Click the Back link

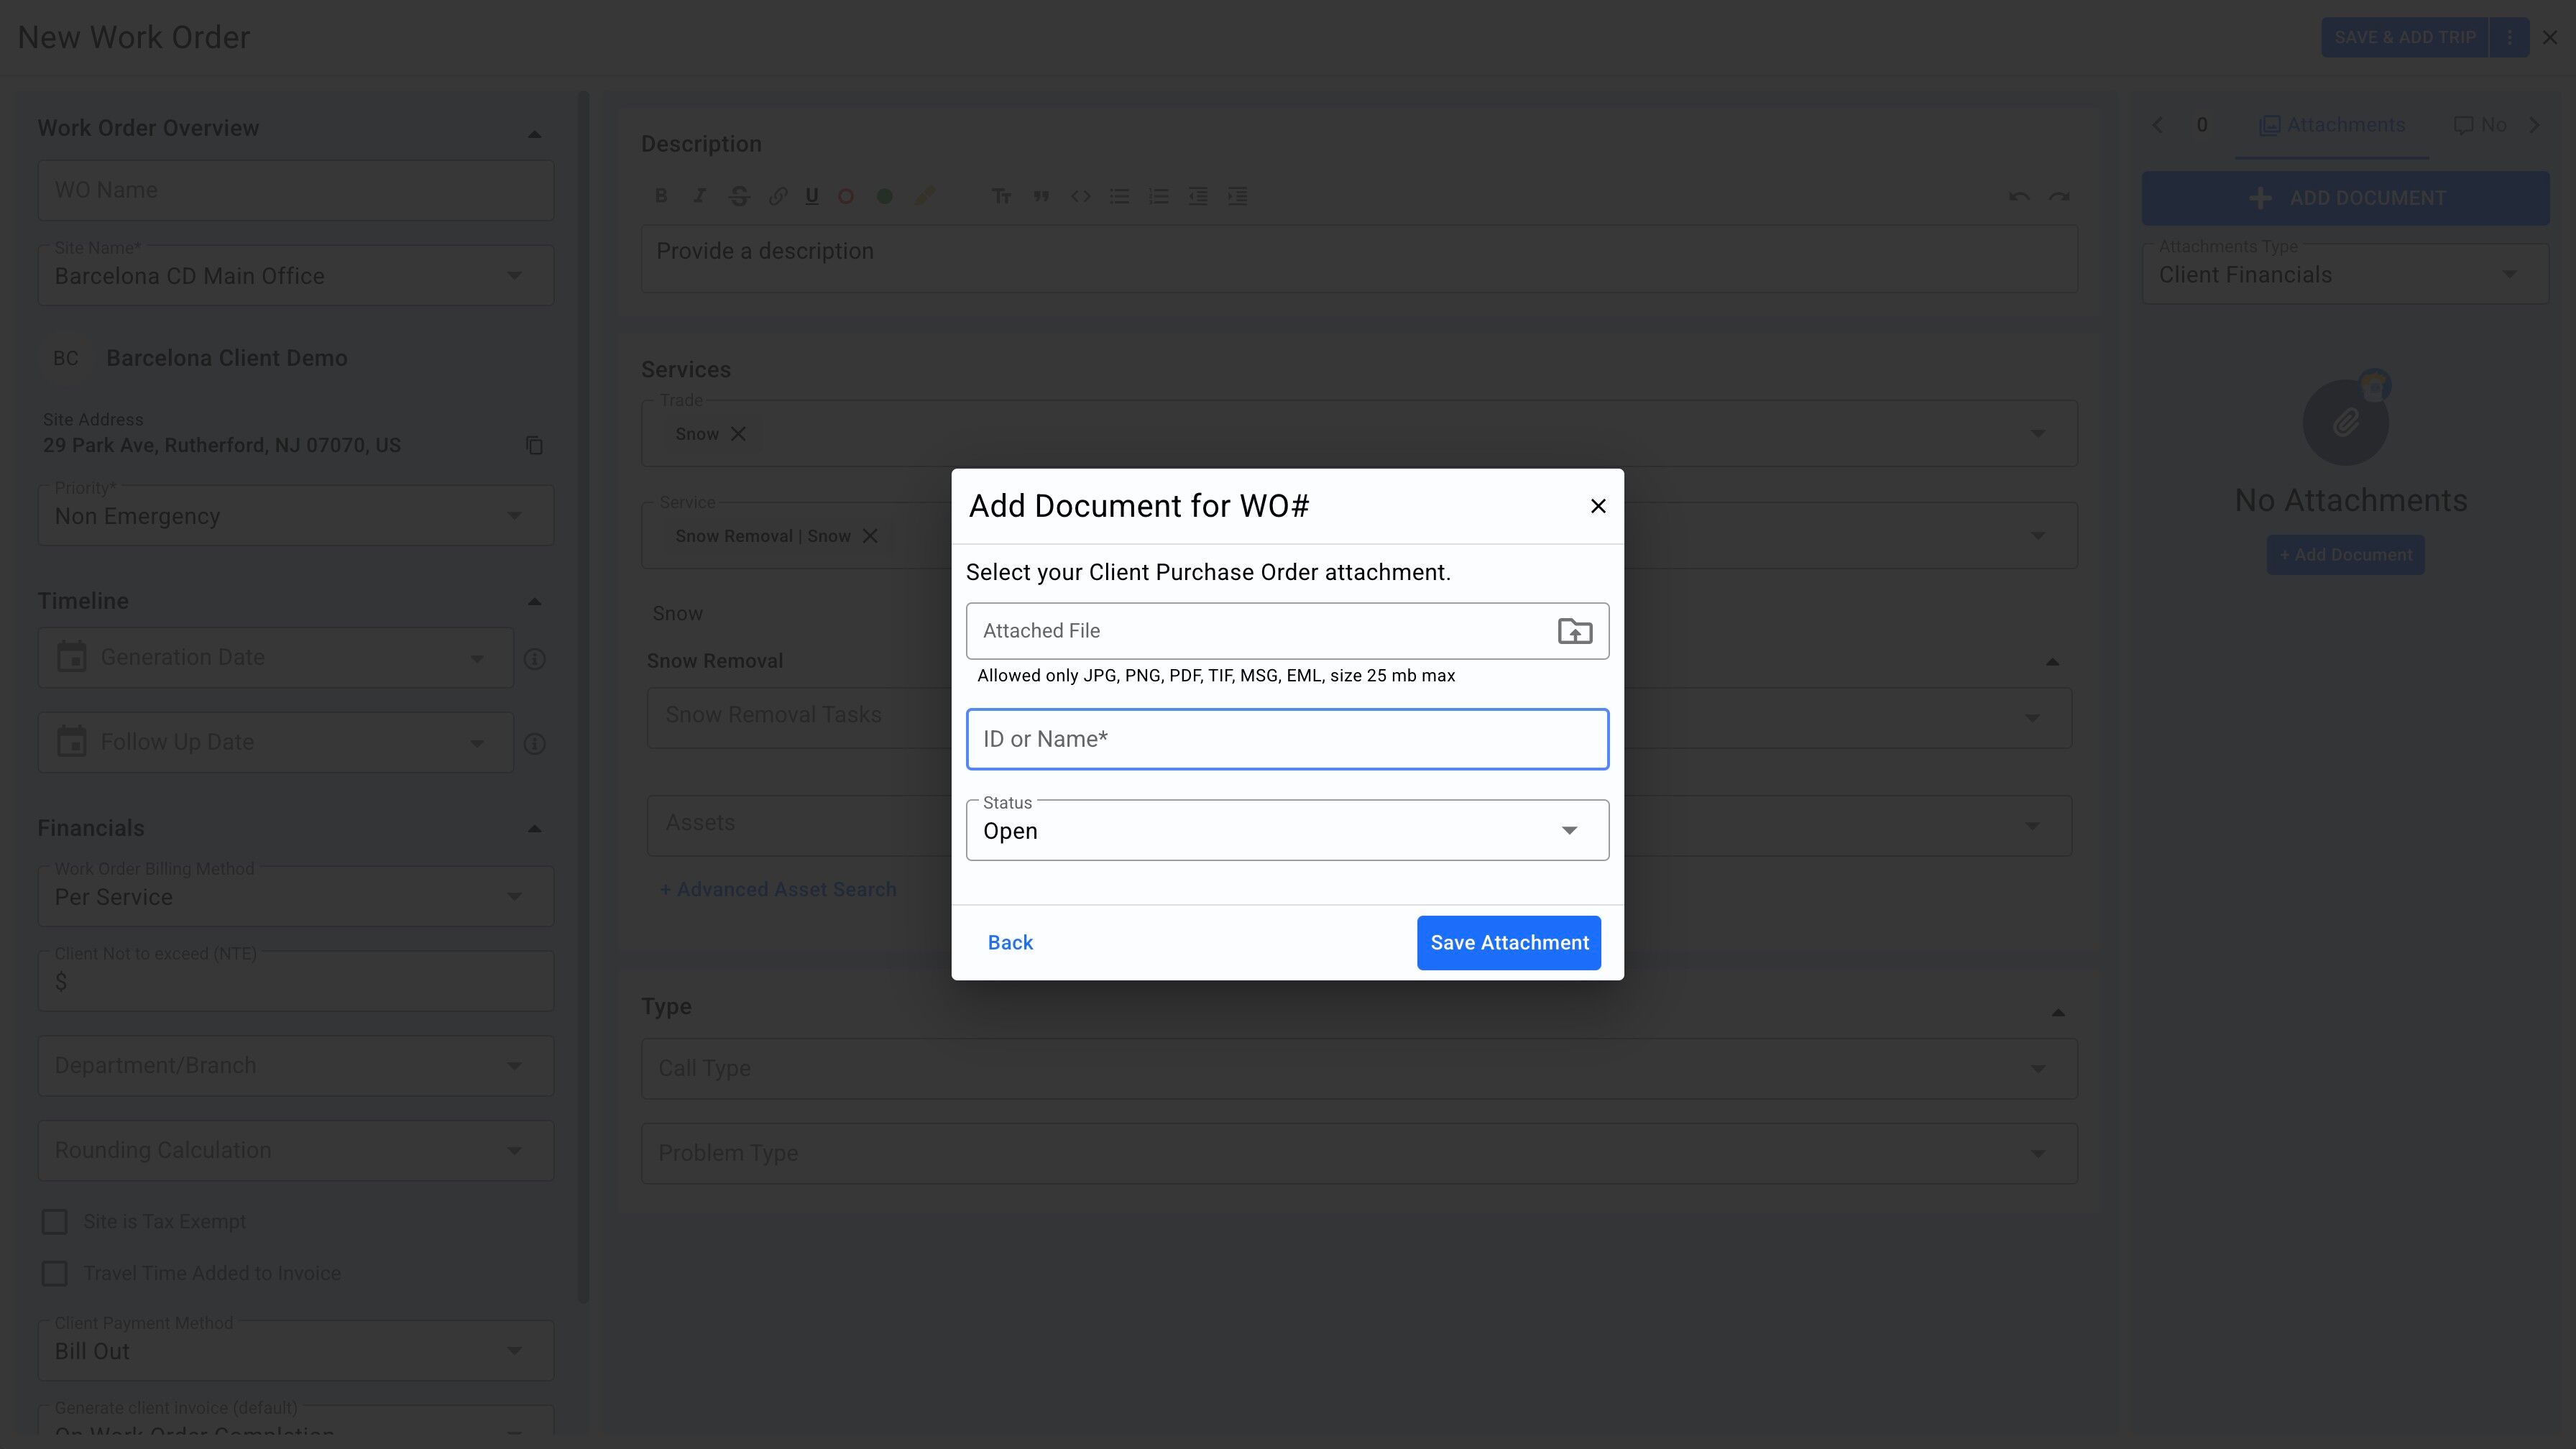click(x=1010, y=943)
